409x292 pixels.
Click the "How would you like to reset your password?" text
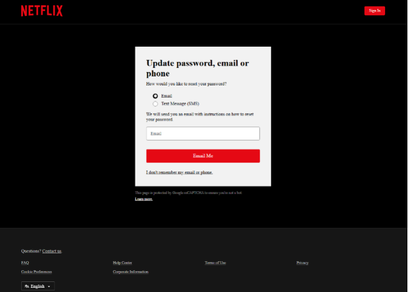click(x=186, y=84)
